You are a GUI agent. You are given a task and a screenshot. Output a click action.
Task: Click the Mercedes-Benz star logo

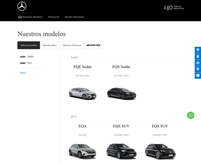22,6
